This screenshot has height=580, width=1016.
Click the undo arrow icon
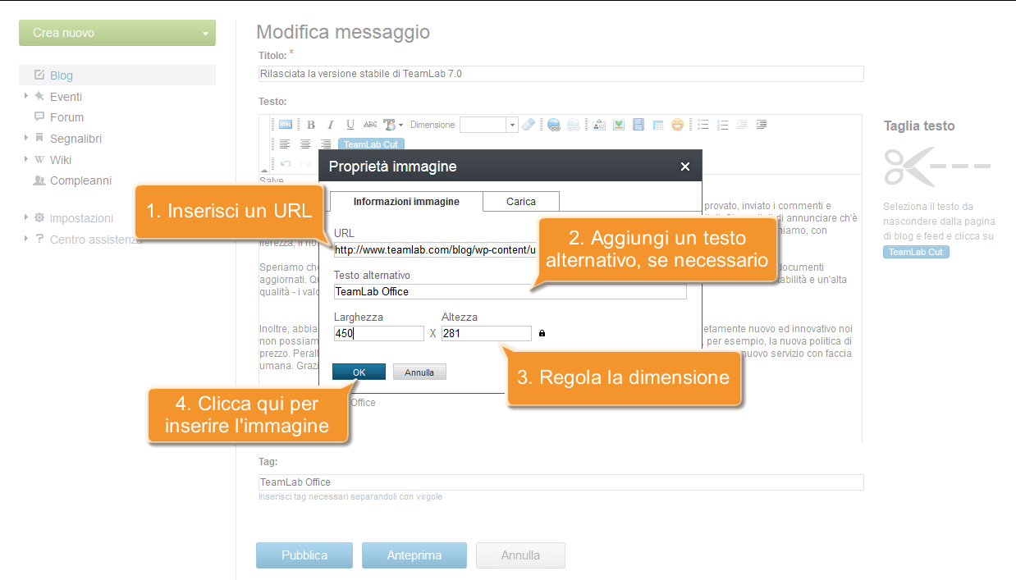click(x=286, y=163)
